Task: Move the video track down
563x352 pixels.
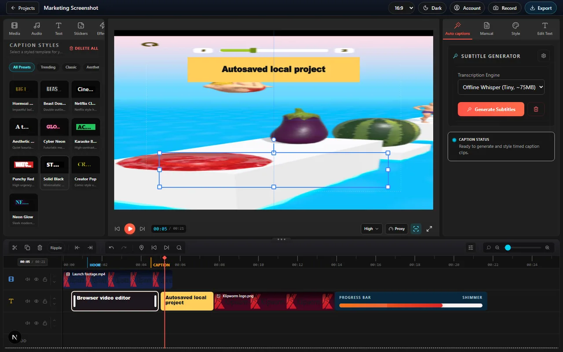Action: click(54, 282)
